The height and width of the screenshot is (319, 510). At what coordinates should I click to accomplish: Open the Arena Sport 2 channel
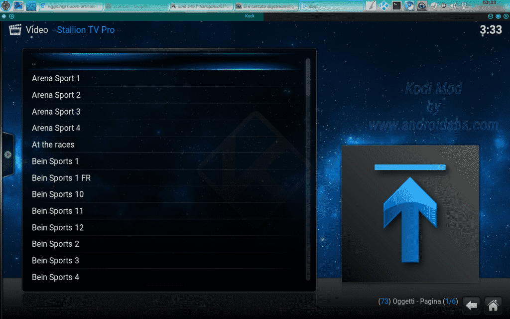164,95
